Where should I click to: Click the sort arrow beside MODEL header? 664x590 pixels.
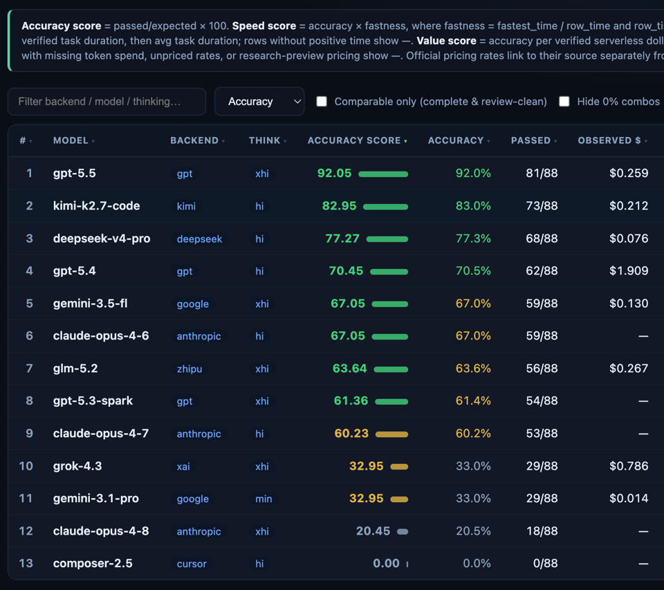pos(93,141)
